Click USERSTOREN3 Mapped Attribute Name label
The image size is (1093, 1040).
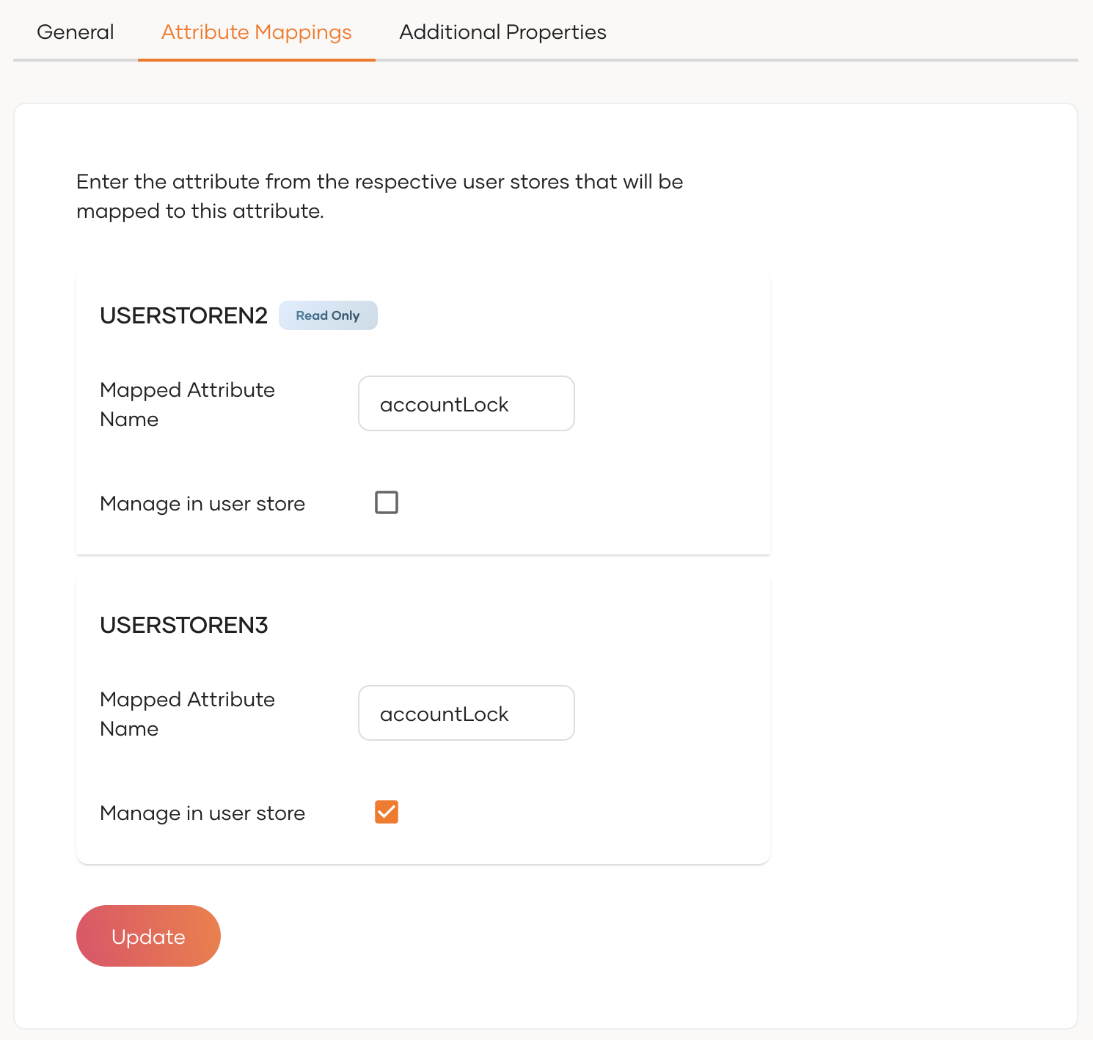point(187,714)
